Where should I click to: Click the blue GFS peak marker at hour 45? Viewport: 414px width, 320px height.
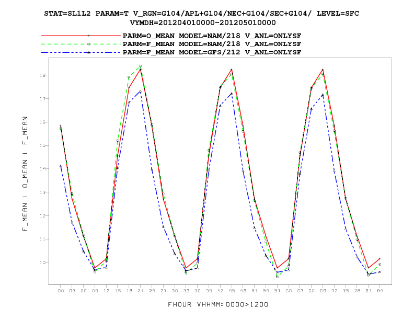click(232, 94)
